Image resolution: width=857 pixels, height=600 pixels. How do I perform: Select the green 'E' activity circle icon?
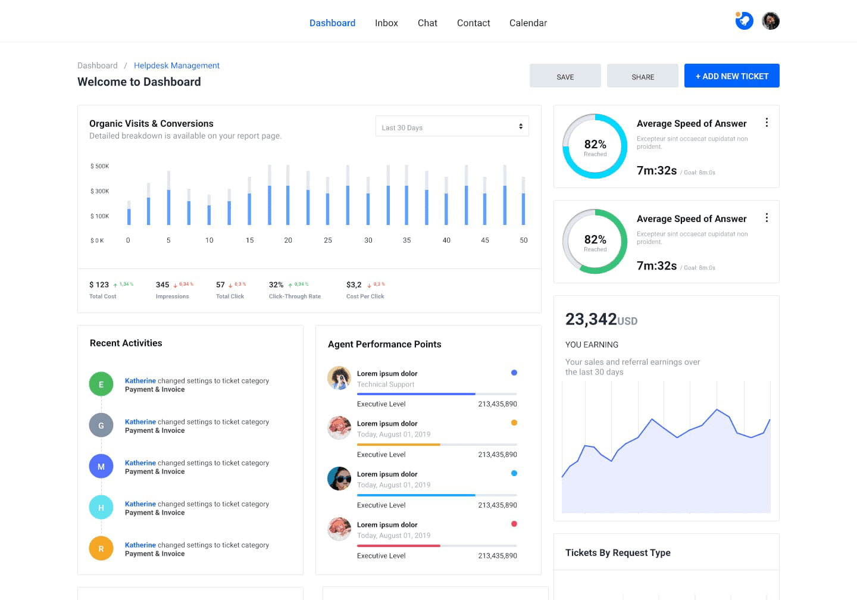(101, 384)
